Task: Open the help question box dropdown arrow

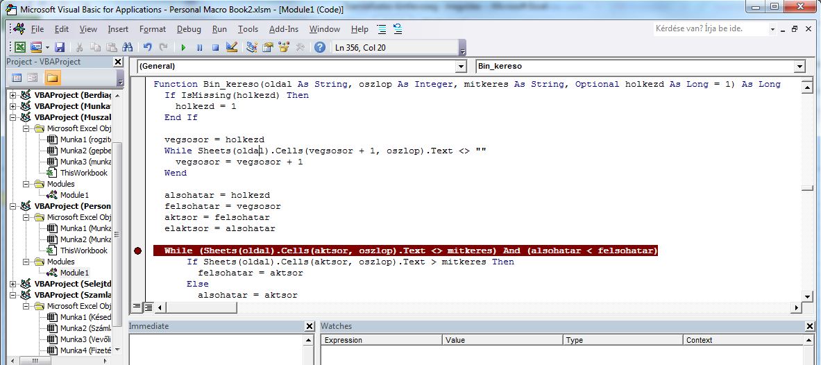Action: [x=773, y=29]
